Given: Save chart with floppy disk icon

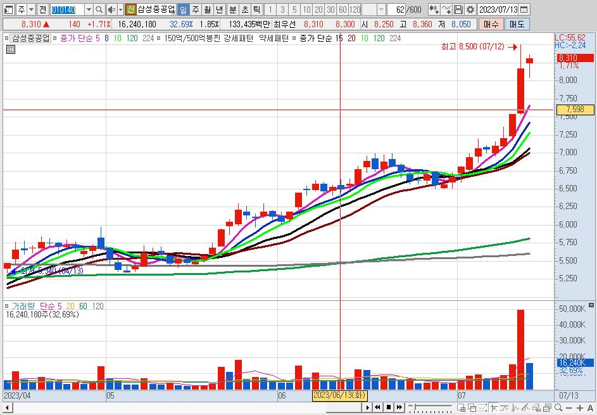Looking at the screenshot, I should pos(458,10).
